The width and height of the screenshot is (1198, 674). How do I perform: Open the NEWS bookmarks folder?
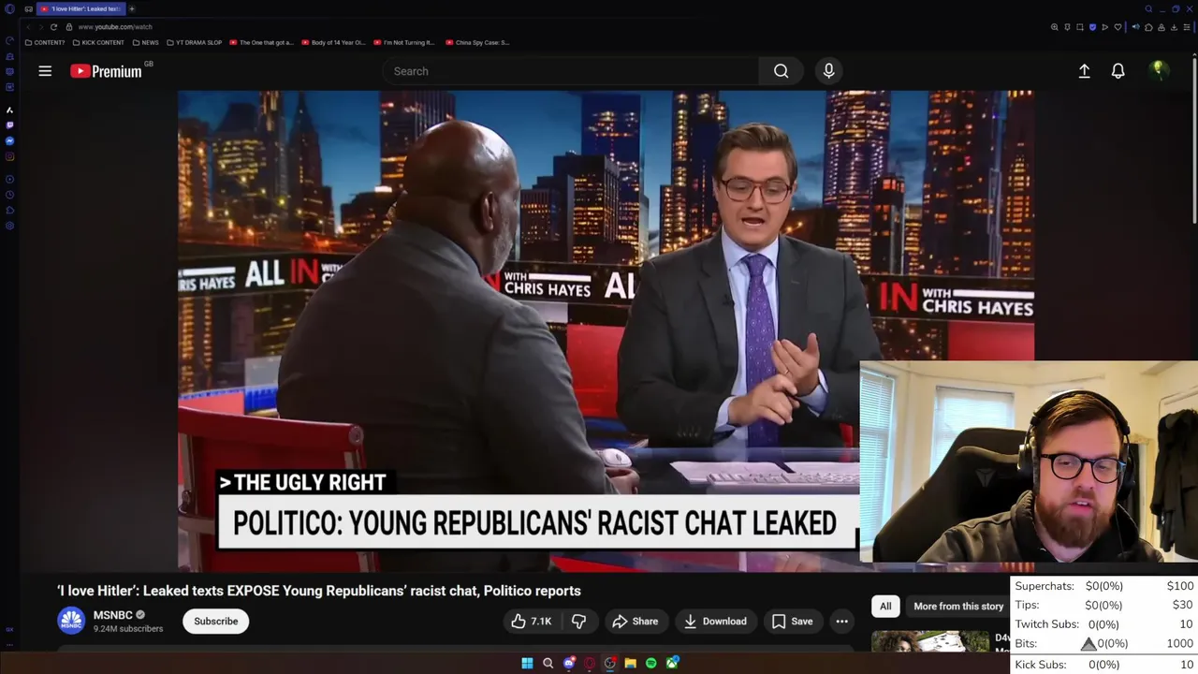point(145,42)
